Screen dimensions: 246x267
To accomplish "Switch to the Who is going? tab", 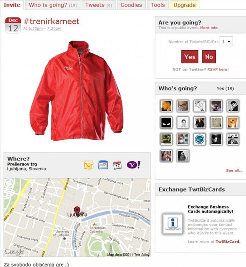I will click(x=53, y=5).
